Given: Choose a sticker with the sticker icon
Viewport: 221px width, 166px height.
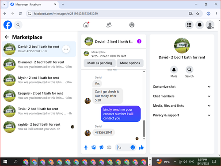Looking at the screenshot, I should click(x=101, y=147).
